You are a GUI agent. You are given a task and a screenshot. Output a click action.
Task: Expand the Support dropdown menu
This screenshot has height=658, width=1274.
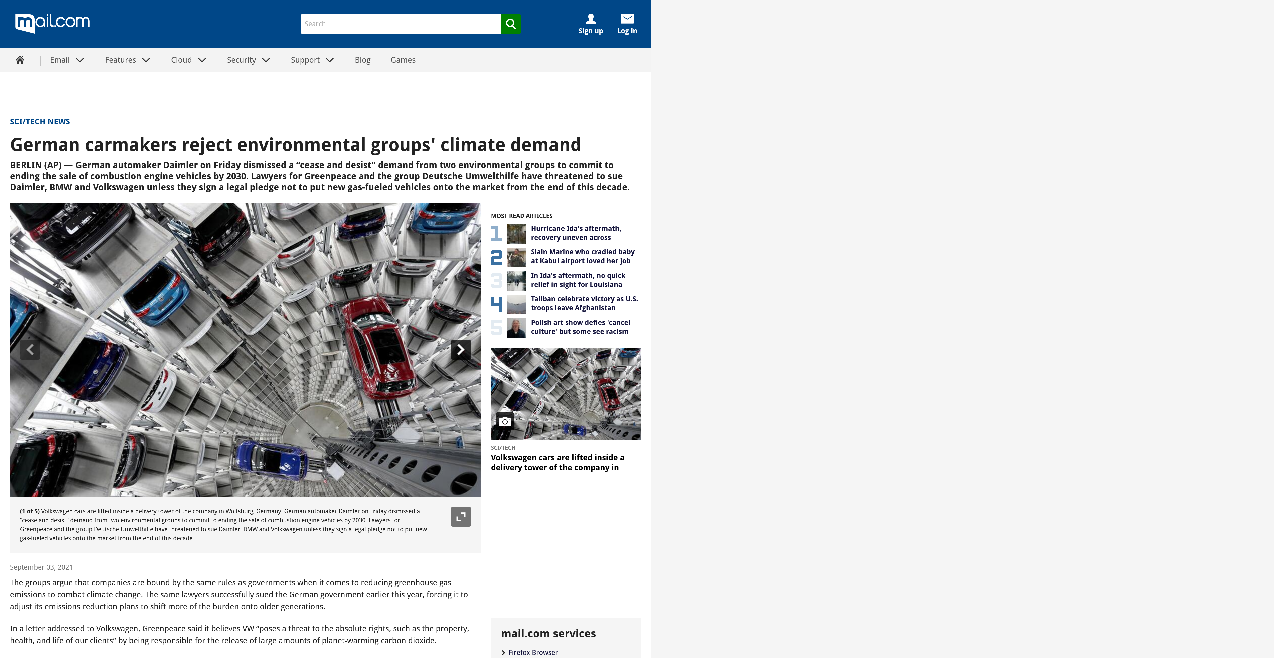(312, 60)
